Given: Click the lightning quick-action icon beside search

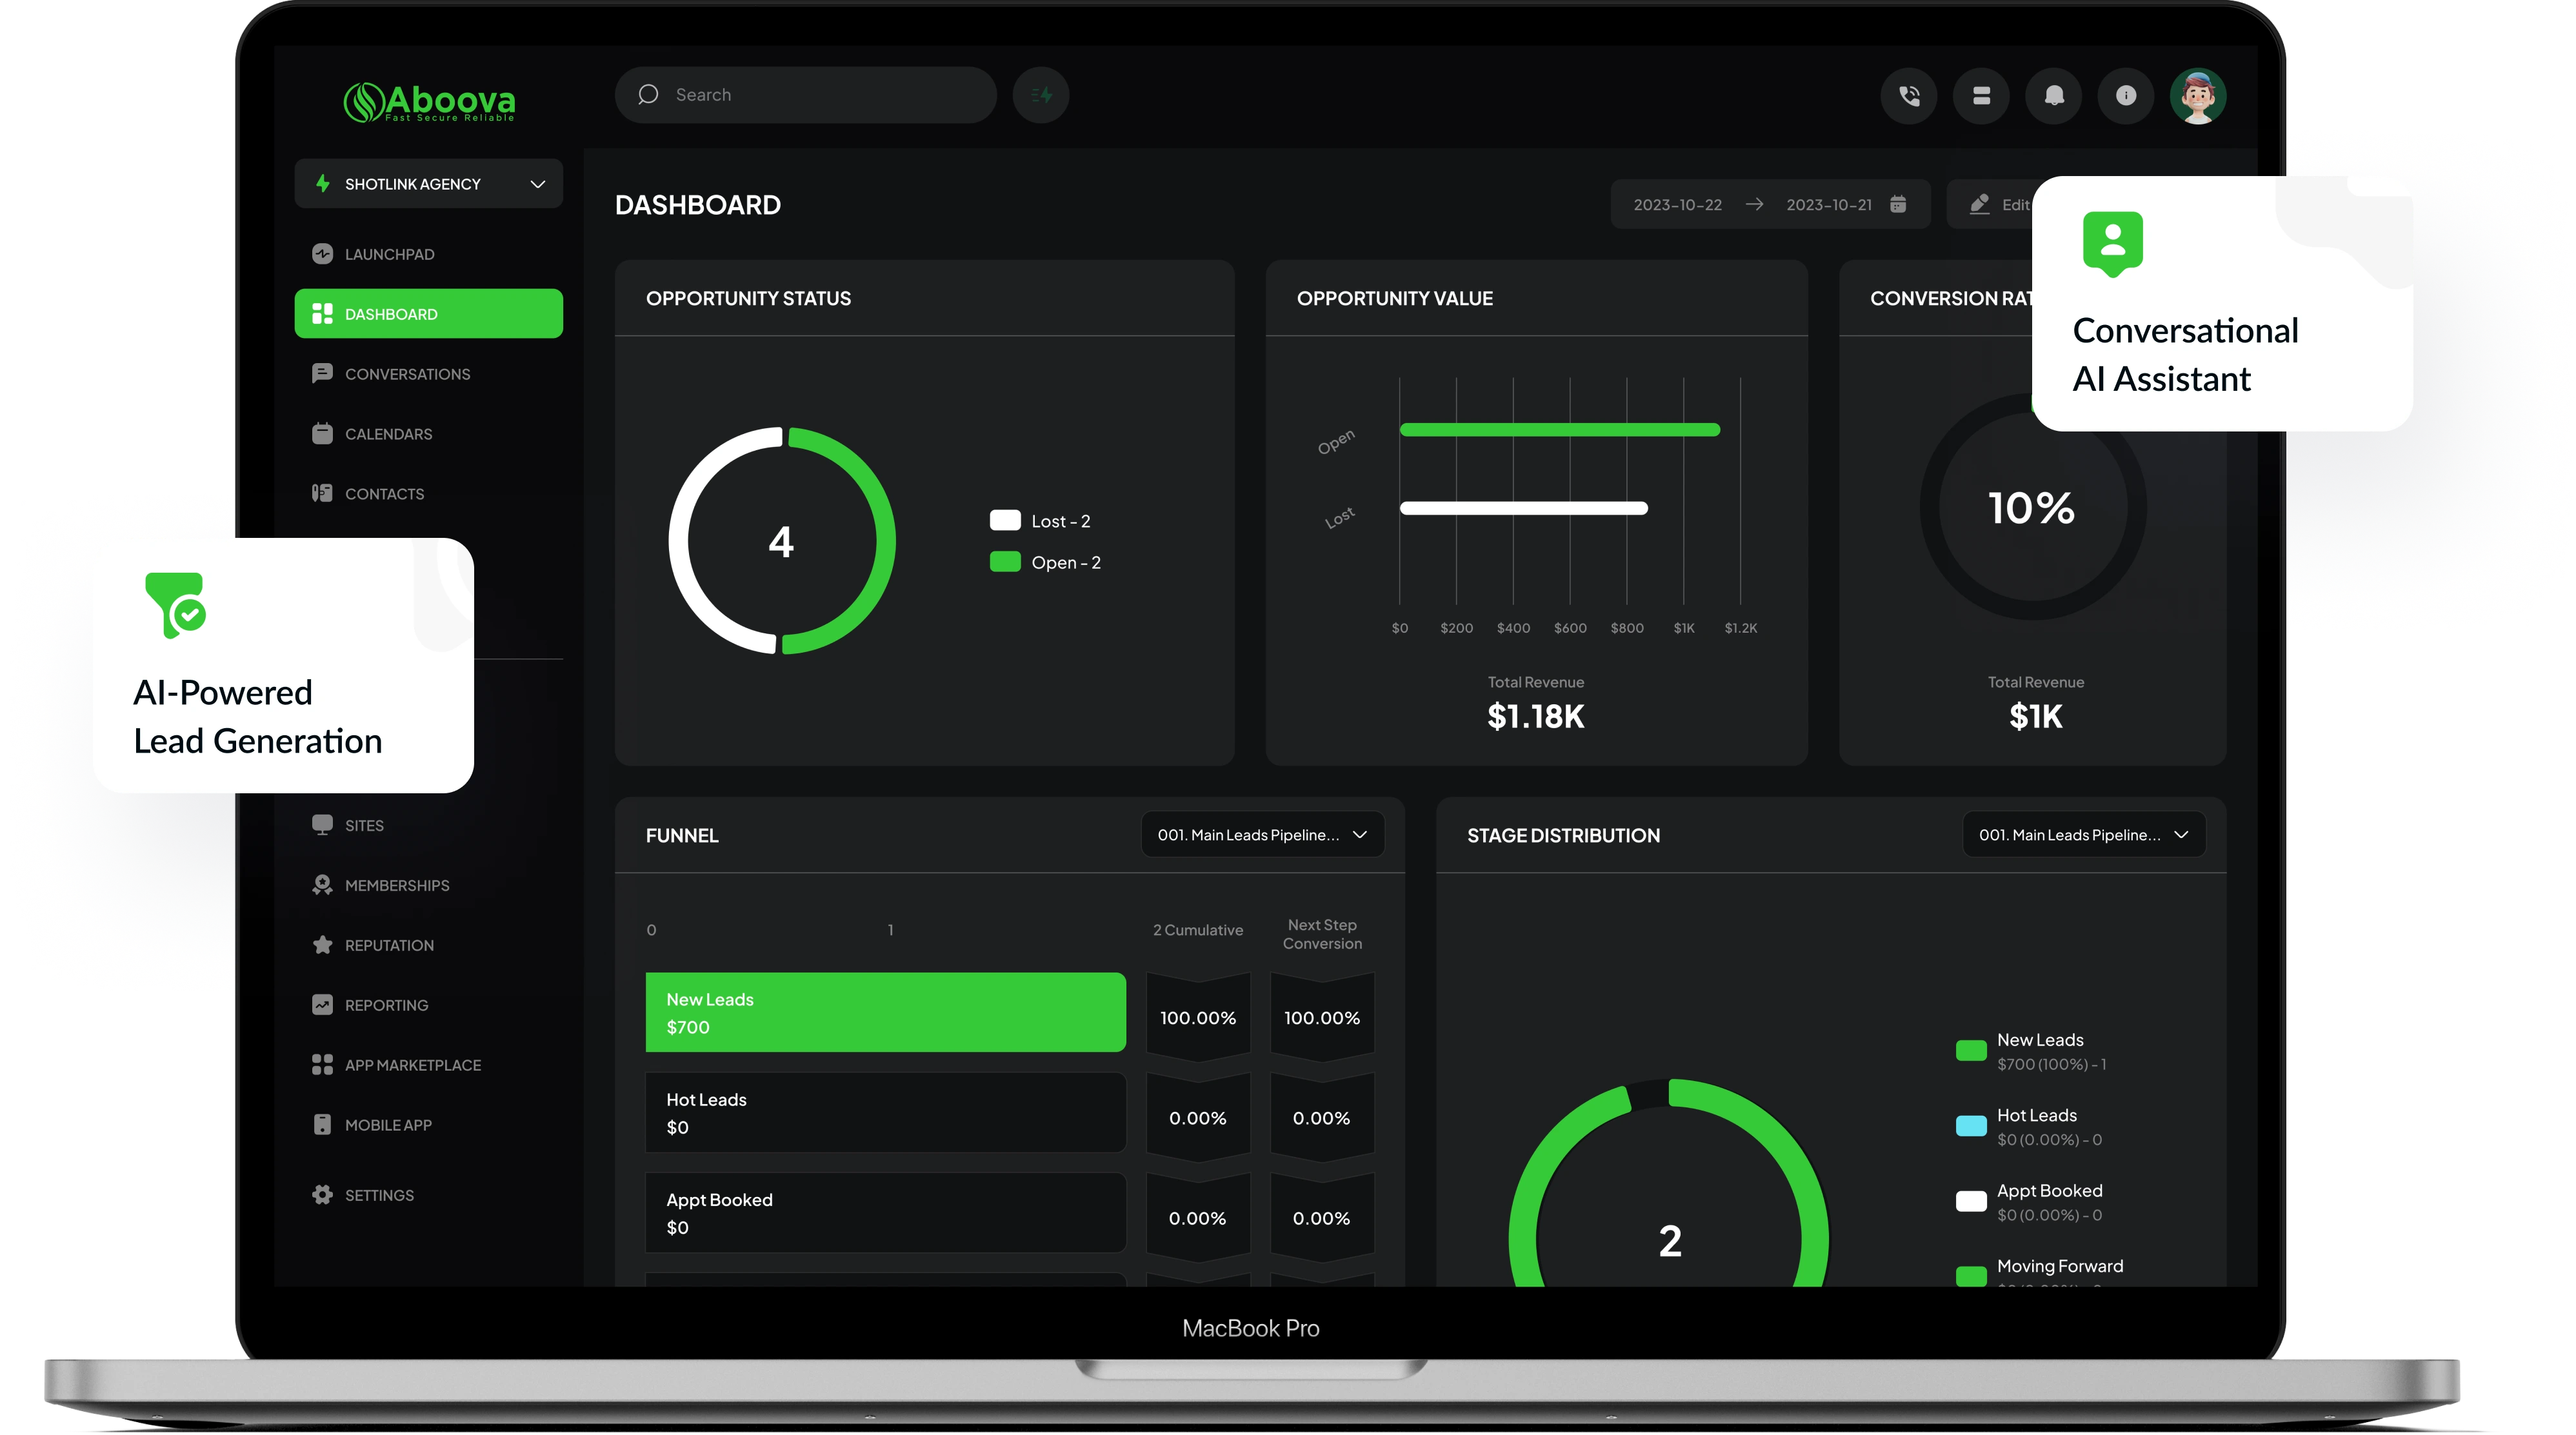Looking at the screenshot, I should click(x=1041, y=96).
